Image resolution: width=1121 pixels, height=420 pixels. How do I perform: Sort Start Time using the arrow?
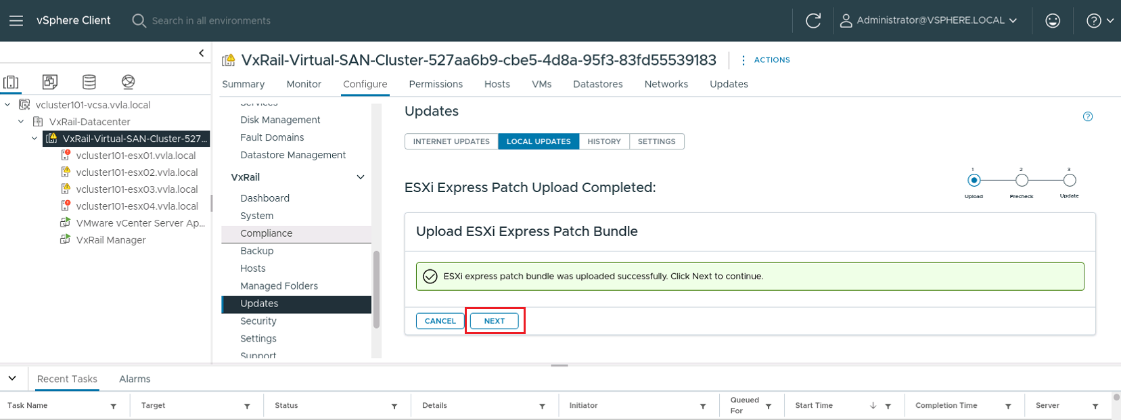click(873, 406)
